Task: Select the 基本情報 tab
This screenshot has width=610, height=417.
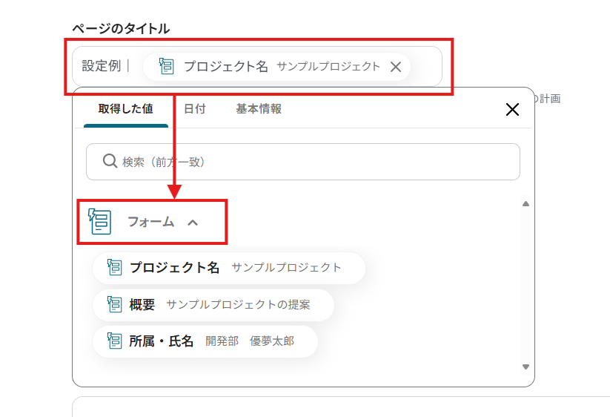Action: point(259,109)
